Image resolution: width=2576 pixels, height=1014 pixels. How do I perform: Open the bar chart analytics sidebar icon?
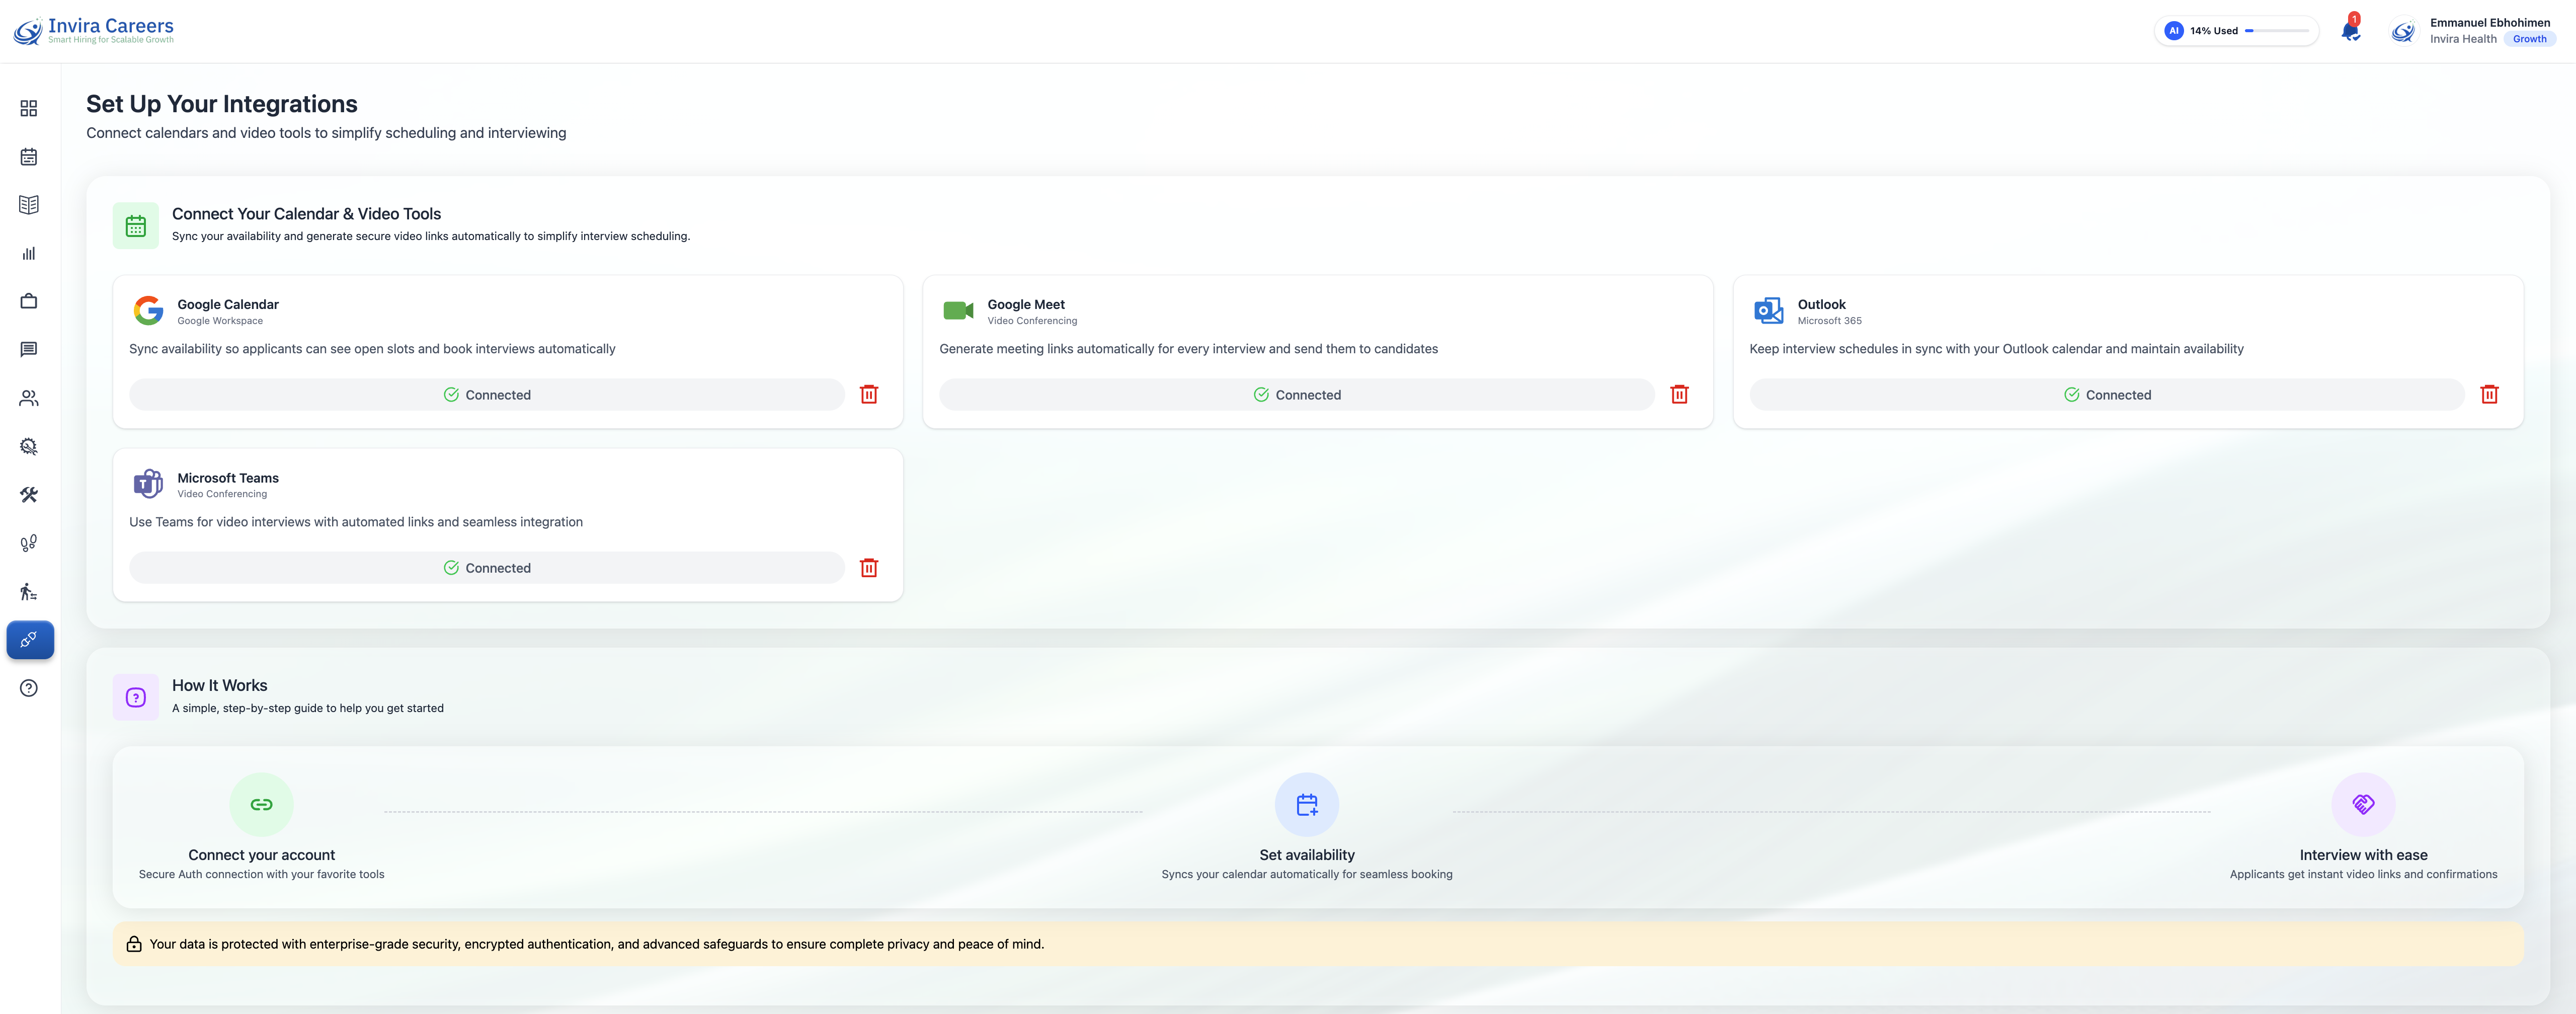[x=29, y=253]
